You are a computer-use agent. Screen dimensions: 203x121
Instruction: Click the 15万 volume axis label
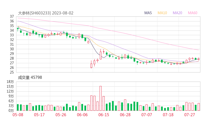[10, 86]
